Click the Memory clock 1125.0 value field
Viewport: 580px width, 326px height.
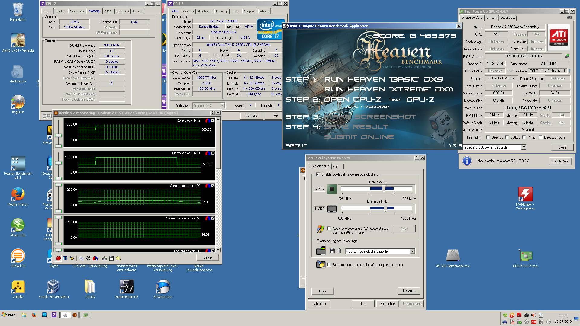tap(319, 209)
